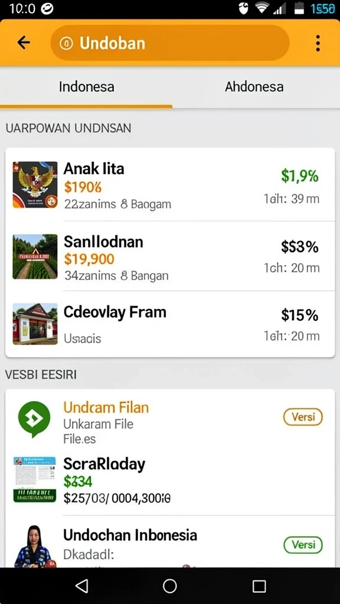
Task: Tap the Android recent apps square button
Action: click(x=259, y=586)
